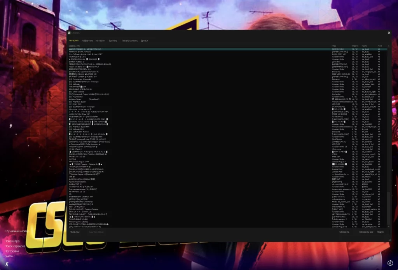Sort servers by the Игроки column header

point(355,46)
